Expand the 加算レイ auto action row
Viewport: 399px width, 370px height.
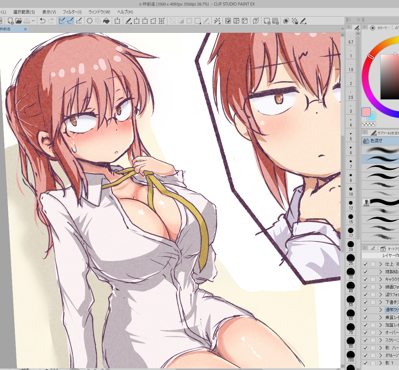click(x=381, y=325)
